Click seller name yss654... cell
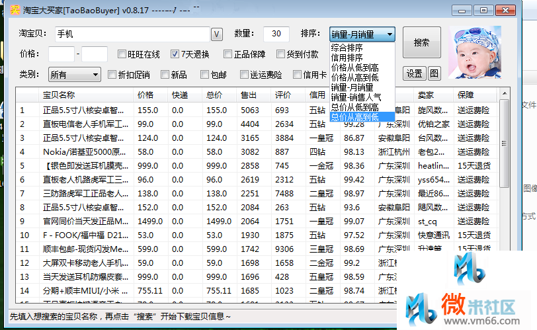The height and width of the screenshot is (330, 537). (x=434, y=180)
